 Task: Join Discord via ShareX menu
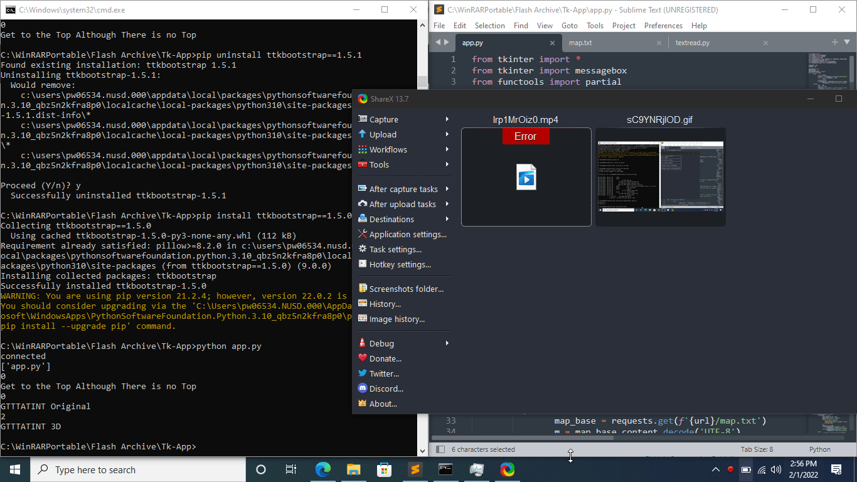click(x=383, y=388)
